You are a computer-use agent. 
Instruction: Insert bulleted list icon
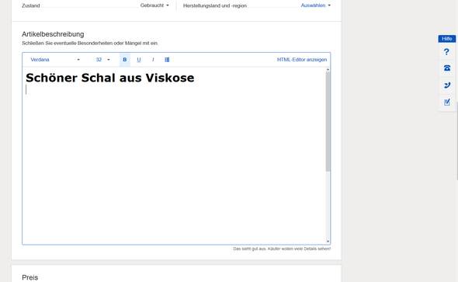[167, 60]
